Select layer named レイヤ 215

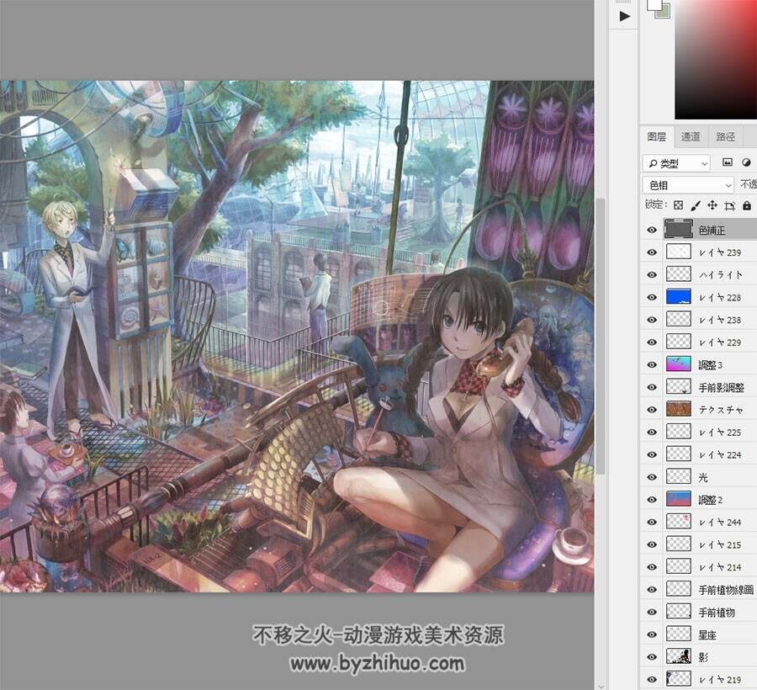tap(720, 544)
